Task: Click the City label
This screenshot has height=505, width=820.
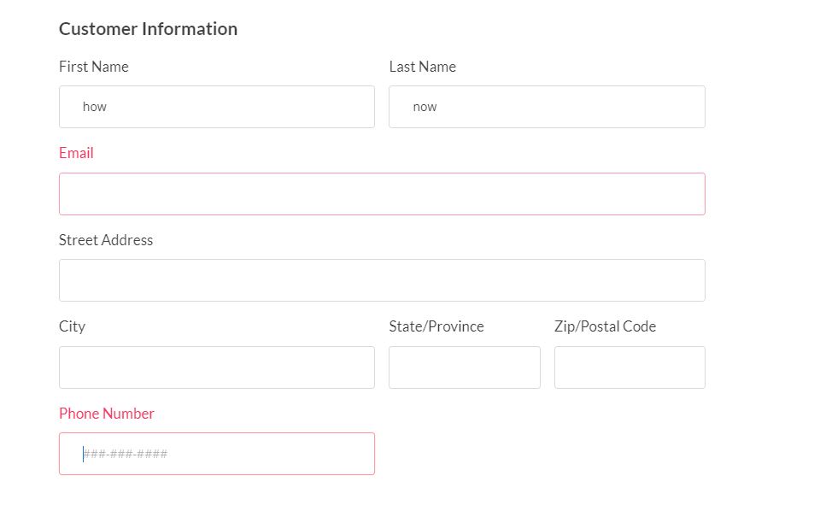Action: (72, 326)
